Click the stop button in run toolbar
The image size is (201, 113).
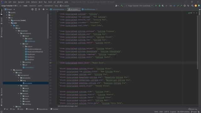click(x=166, y=6)
